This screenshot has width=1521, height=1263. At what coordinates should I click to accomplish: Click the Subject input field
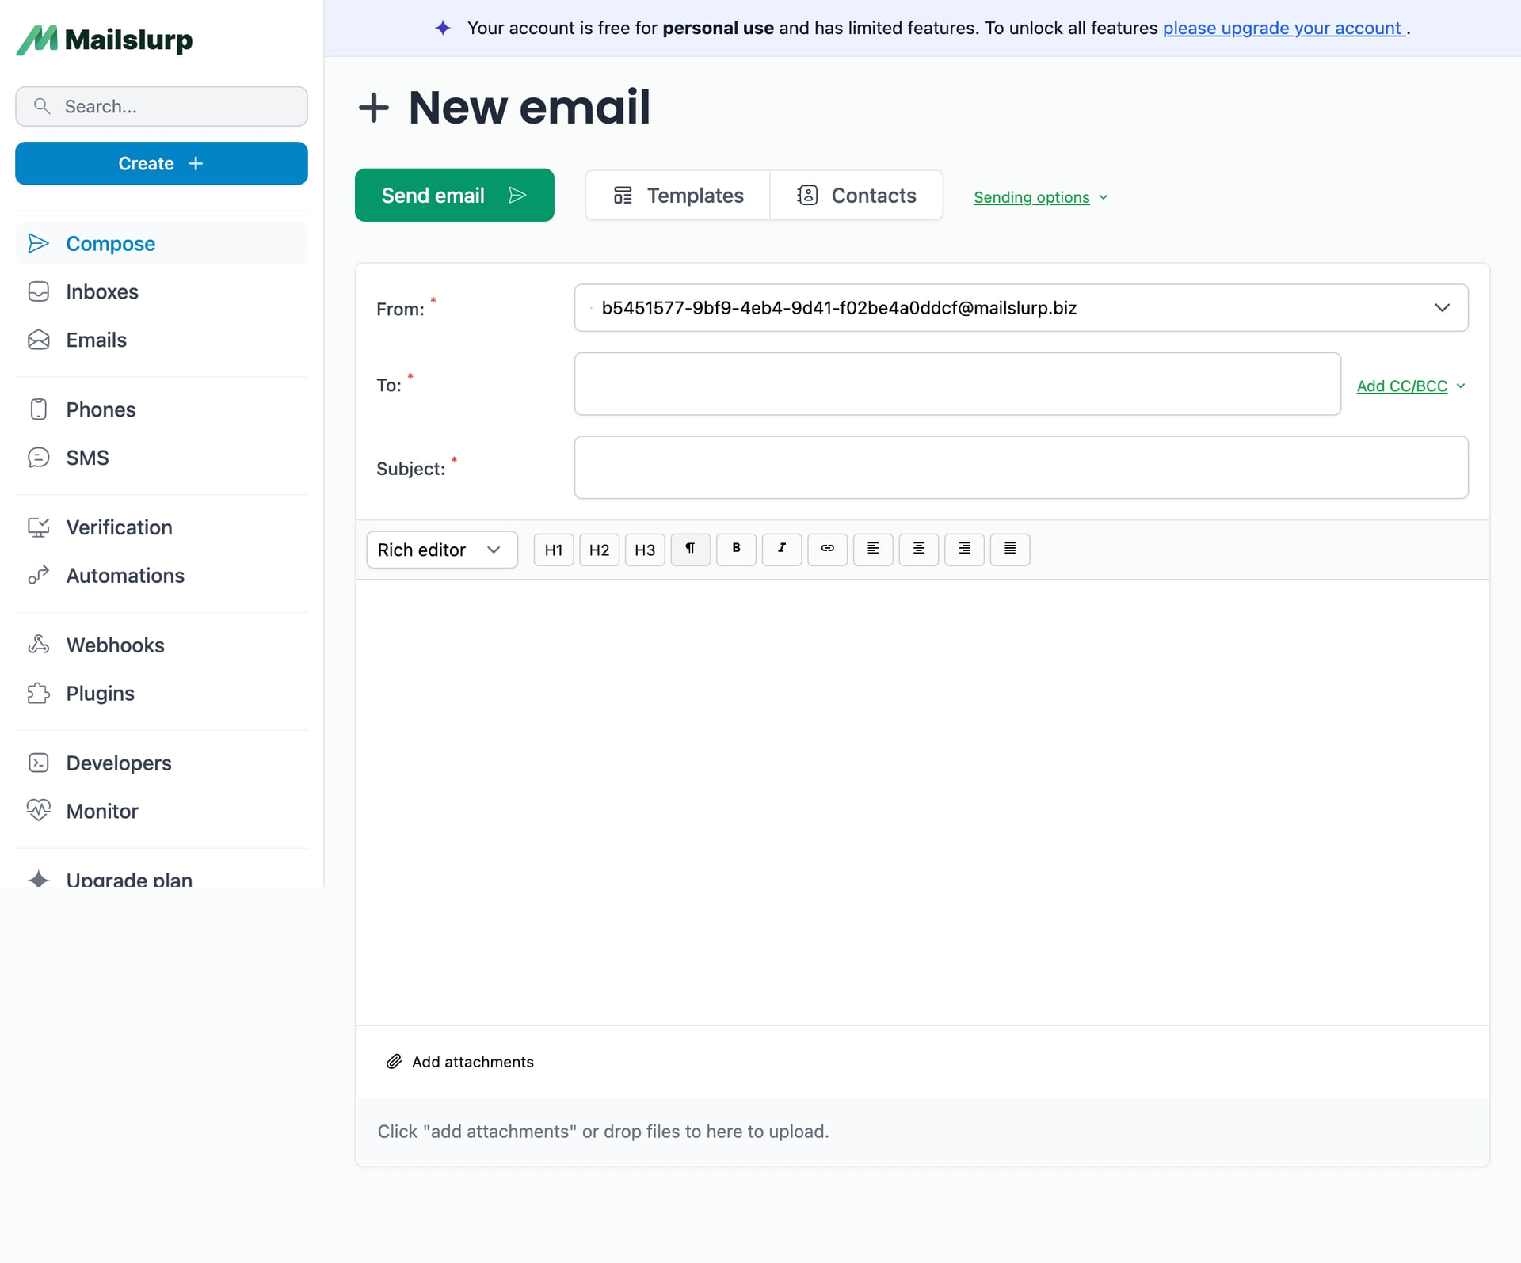[1020, 467]
